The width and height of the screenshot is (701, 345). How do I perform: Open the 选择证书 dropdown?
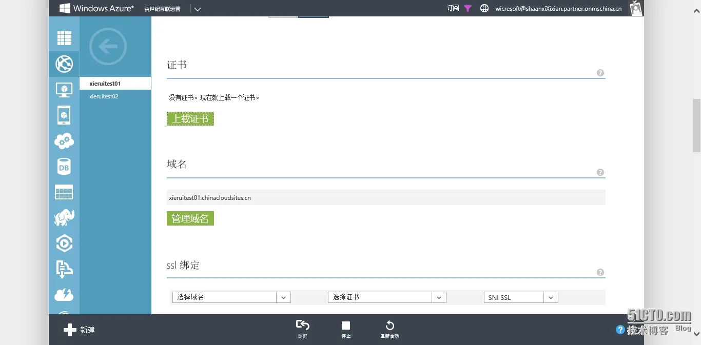[387, 297]
